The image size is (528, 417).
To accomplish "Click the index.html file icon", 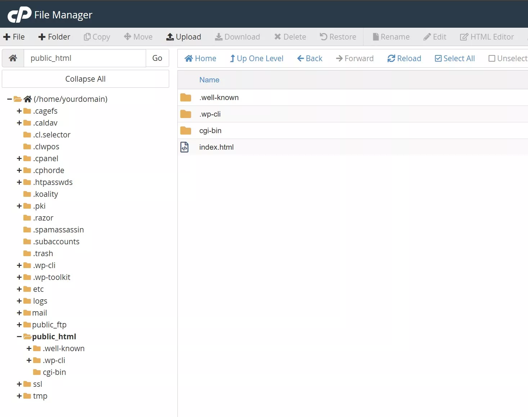I will click(185, 147).
